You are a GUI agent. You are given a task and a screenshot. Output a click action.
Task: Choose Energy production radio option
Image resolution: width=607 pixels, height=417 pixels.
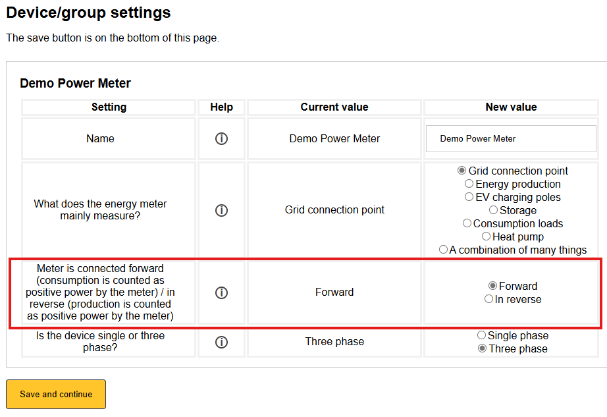[469, 184]
